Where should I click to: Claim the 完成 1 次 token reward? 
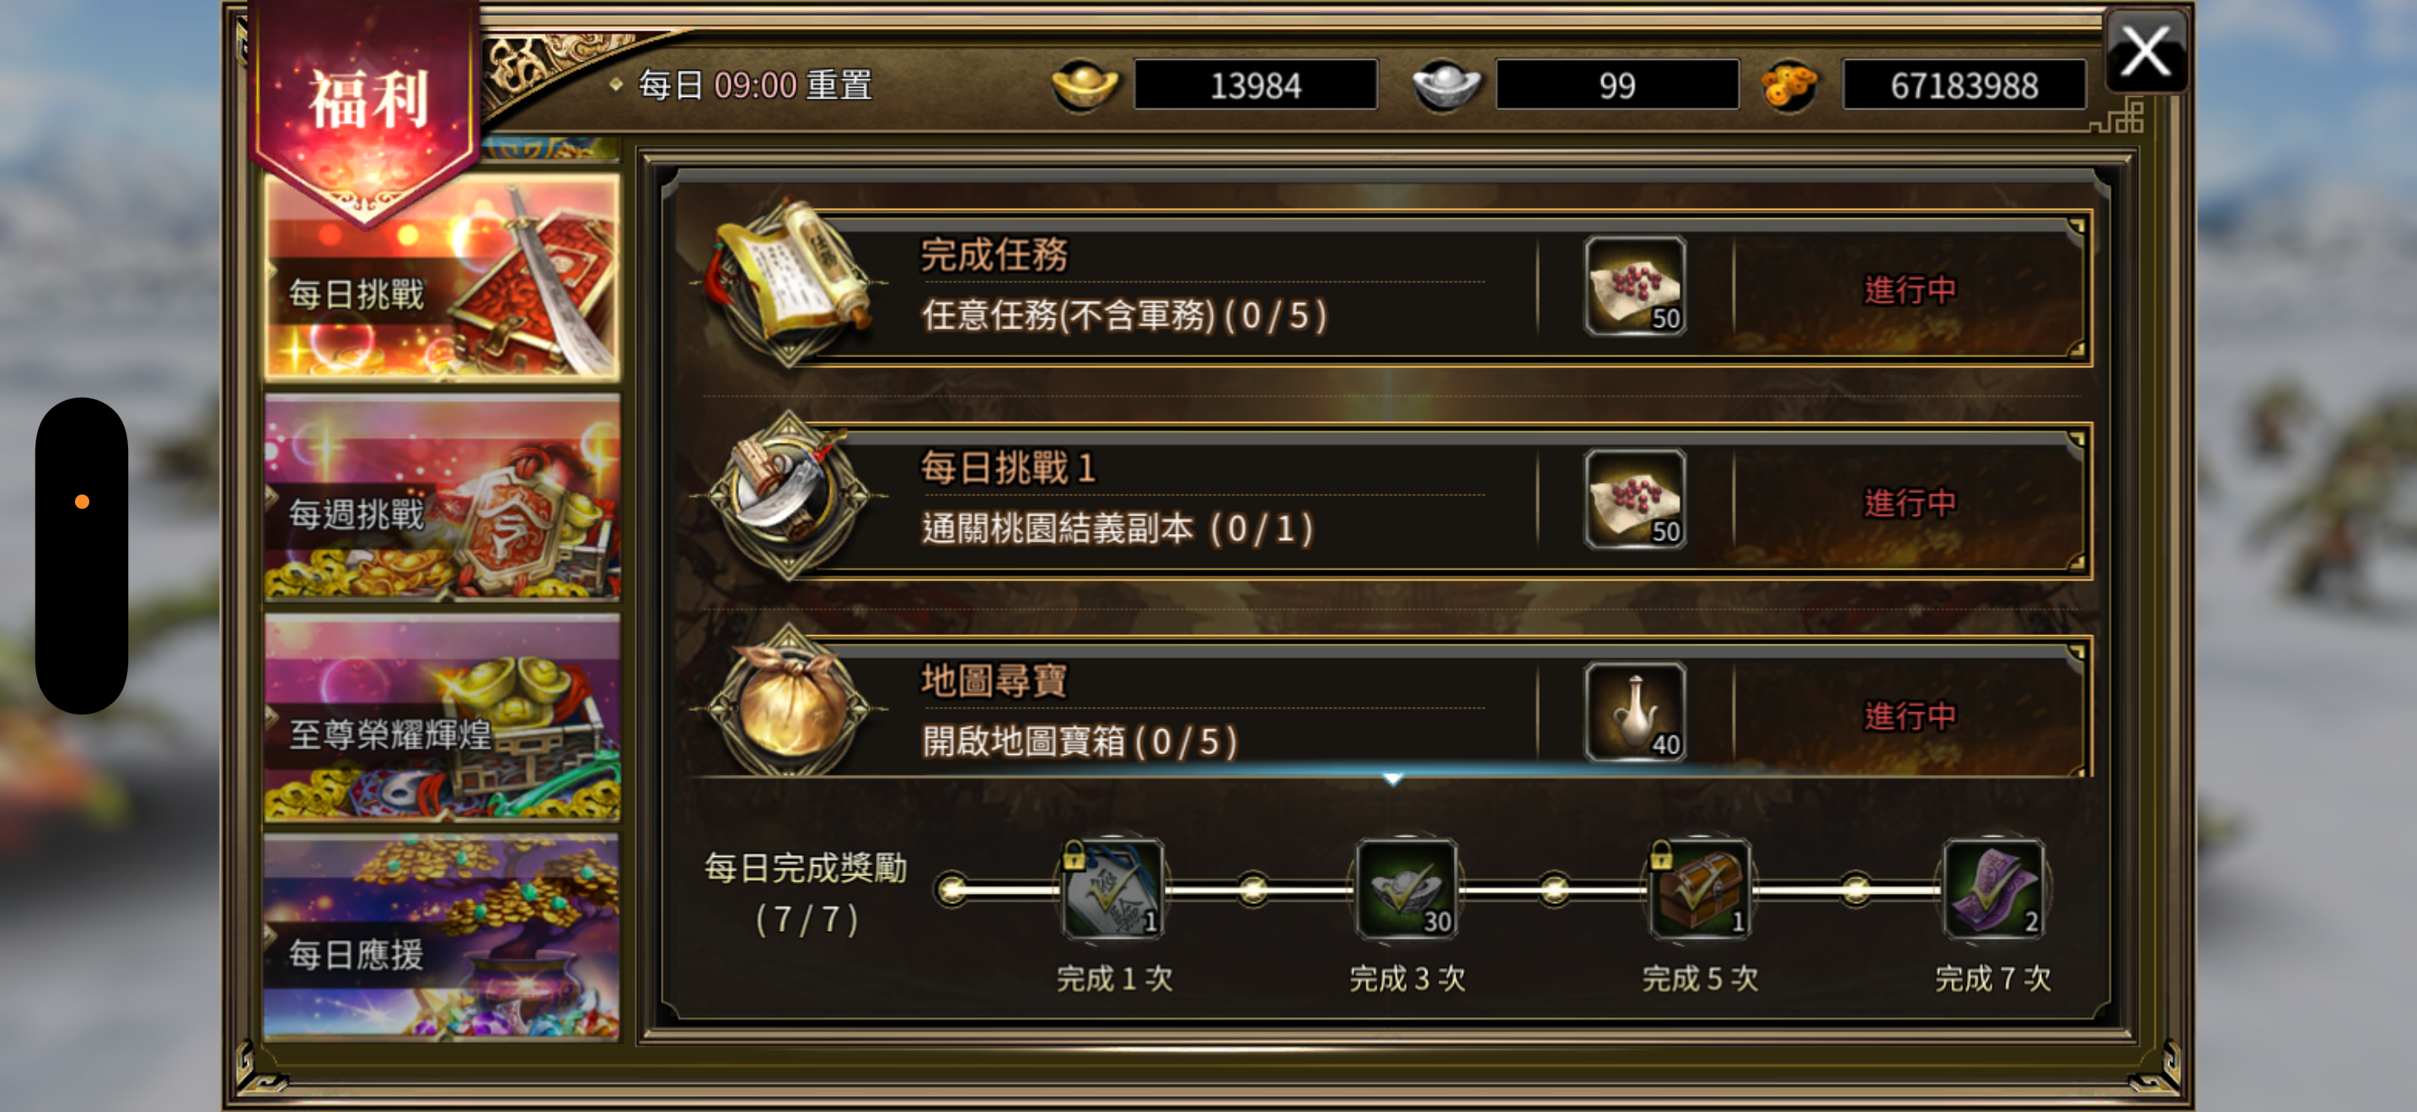tap(1112, 889)
